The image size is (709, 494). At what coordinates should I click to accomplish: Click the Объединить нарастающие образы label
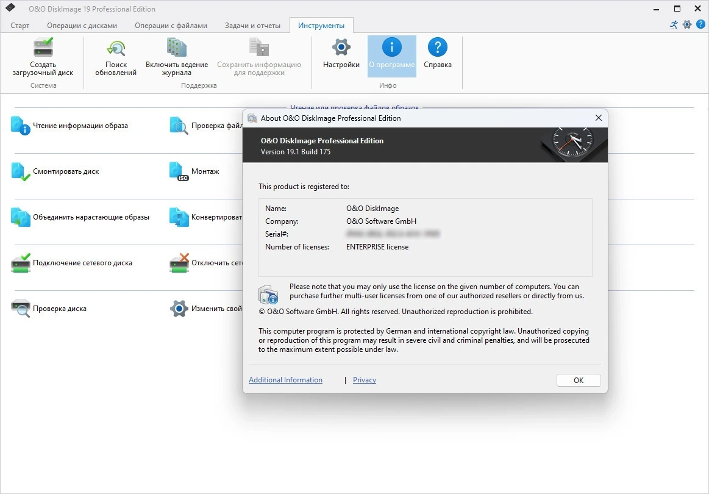tap(91, 217)
